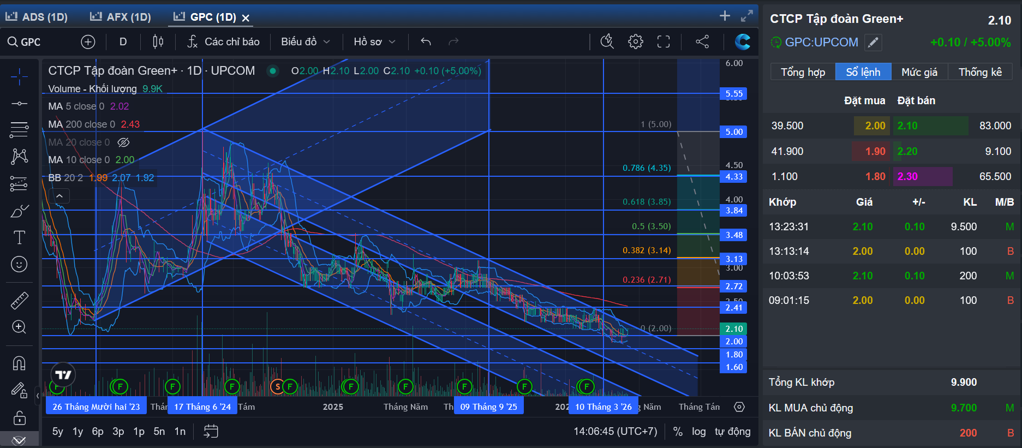The image size is (1022, 448).
Task: Add symbol to compare with plus icon
Action: click(x=88, y=42)
